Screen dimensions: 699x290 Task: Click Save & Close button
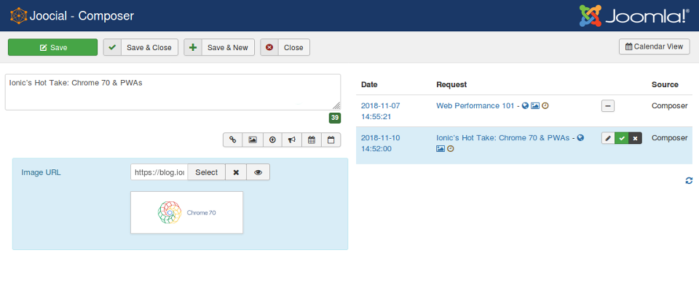[141, 47]
